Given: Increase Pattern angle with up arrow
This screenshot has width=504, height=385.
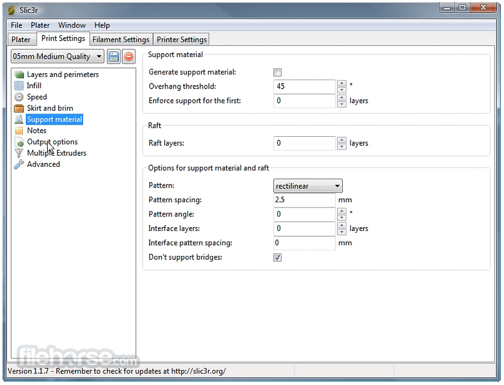Looking at the screenshot, I should [342, 211].
